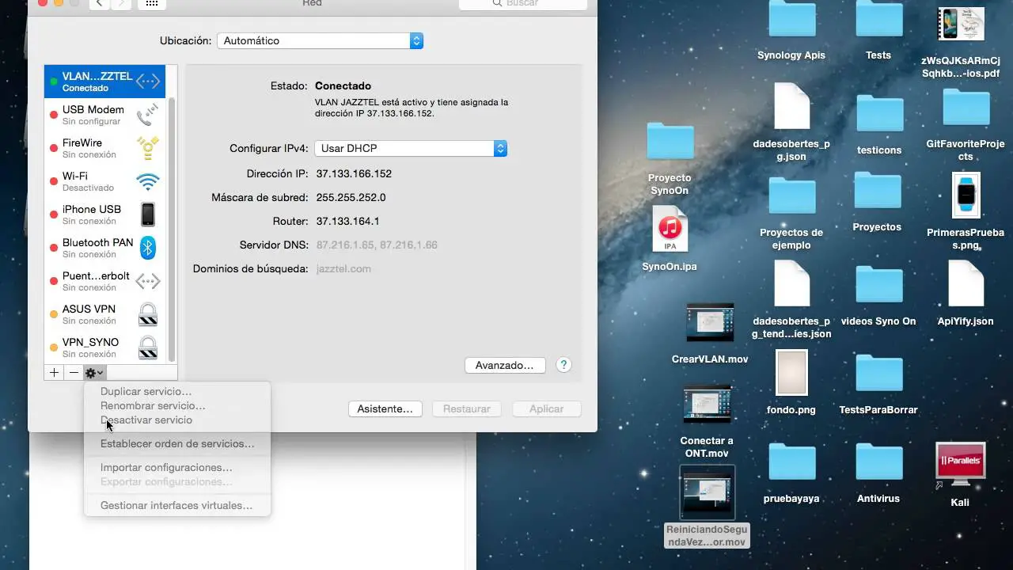Choose Desactivar servicio to disable the service
The width and height of the screenshot is (1013, 570).
click(146, 420)
